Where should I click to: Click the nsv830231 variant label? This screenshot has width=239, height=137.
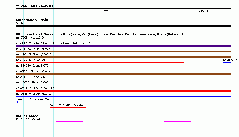click(230, 60)
